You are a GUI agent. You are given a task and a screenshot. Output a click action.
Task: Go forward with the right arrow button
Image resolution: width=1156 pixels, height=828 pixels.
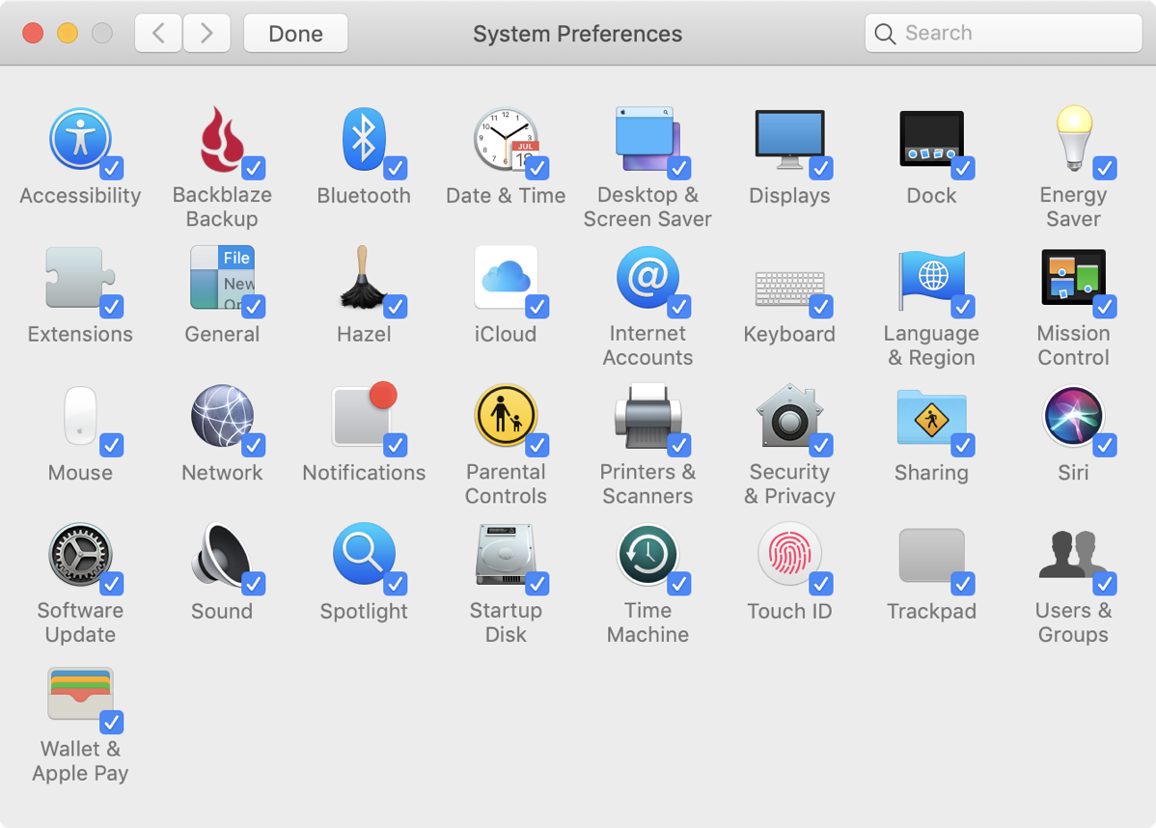[206, 33]
